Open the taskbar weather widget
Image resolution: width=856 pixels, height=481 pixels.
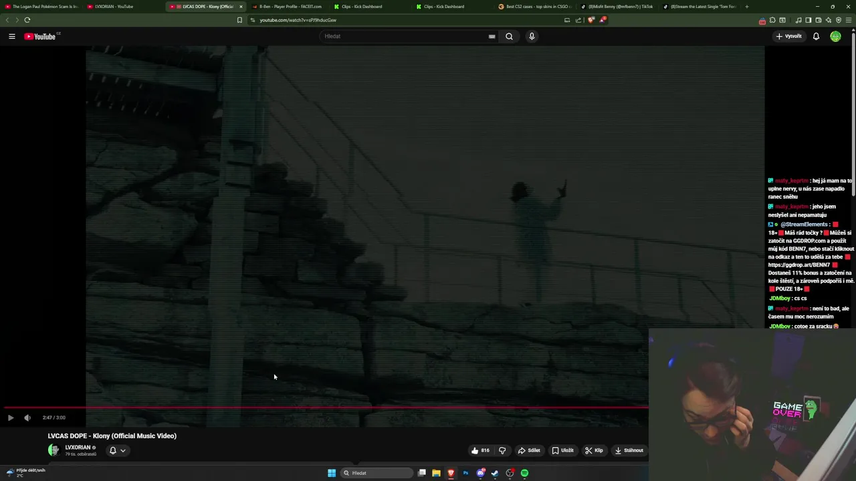click(x=25, y=472)
